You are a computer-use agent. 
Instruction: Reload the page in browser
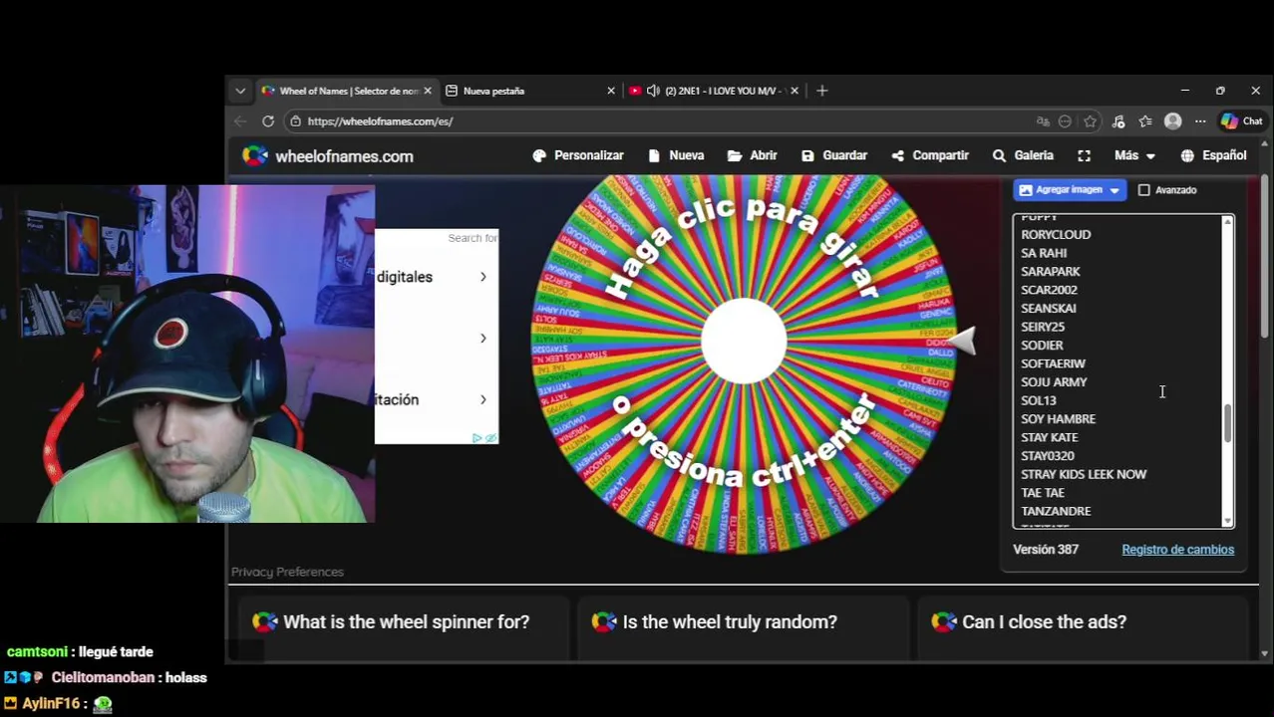[x=268, y=121]
